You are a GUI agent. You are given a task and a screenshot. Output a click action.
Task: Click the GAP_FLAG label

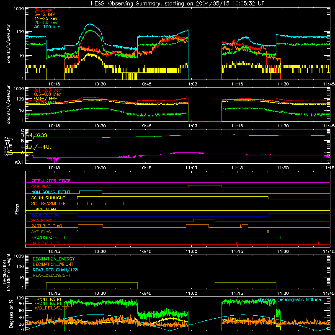tap(41, 186)
